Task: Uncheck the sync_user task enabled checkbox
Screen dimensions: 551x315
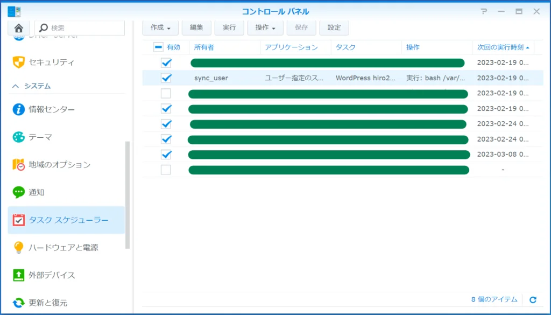Action: click(x=166, y=78)
